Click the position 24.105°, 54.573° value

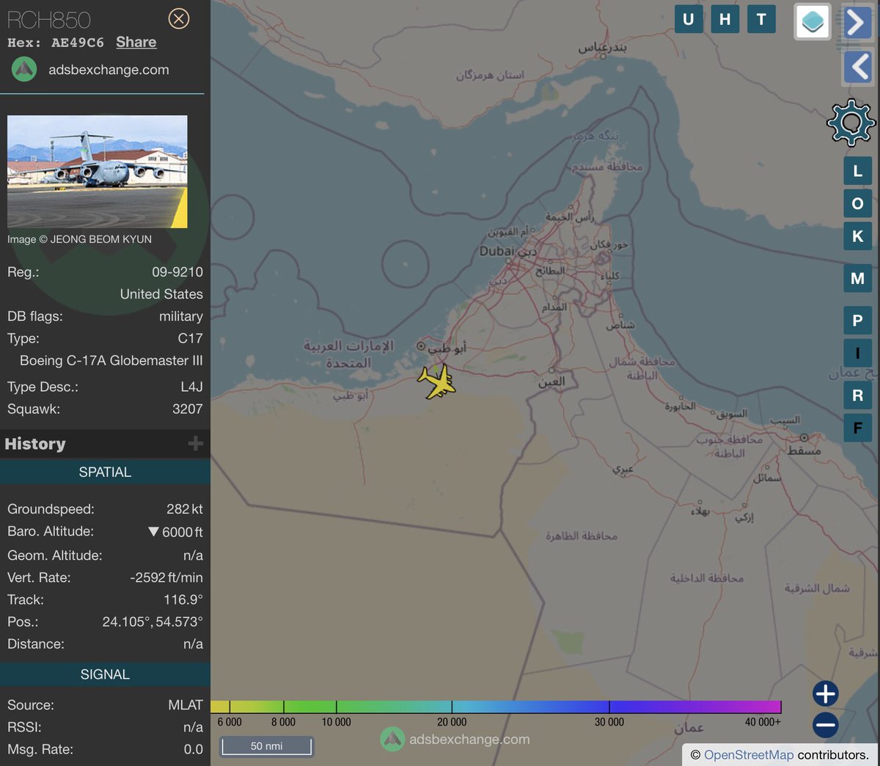[153, 622]
